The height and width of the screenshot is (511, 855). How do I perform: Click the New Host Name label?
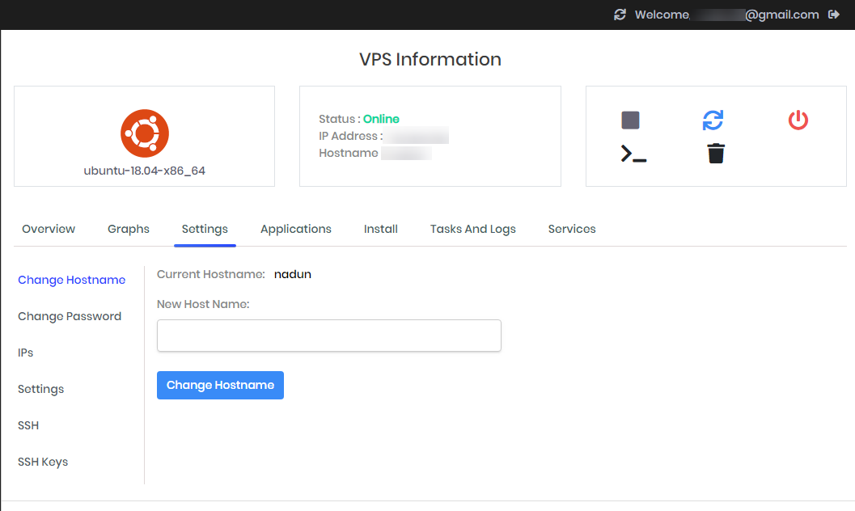pos(203,304)
